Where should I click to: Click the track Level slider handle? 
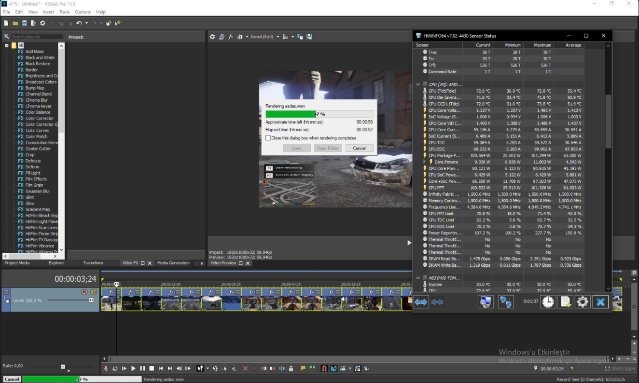(x=91, y=301)
